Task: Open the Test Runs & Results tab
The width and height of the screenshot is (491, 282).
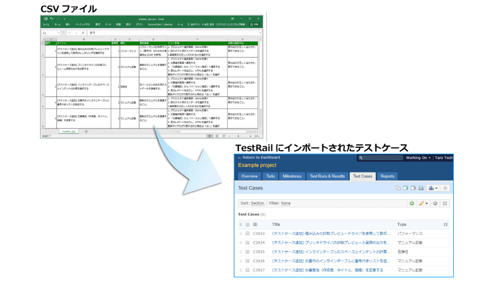Action: 327,176
